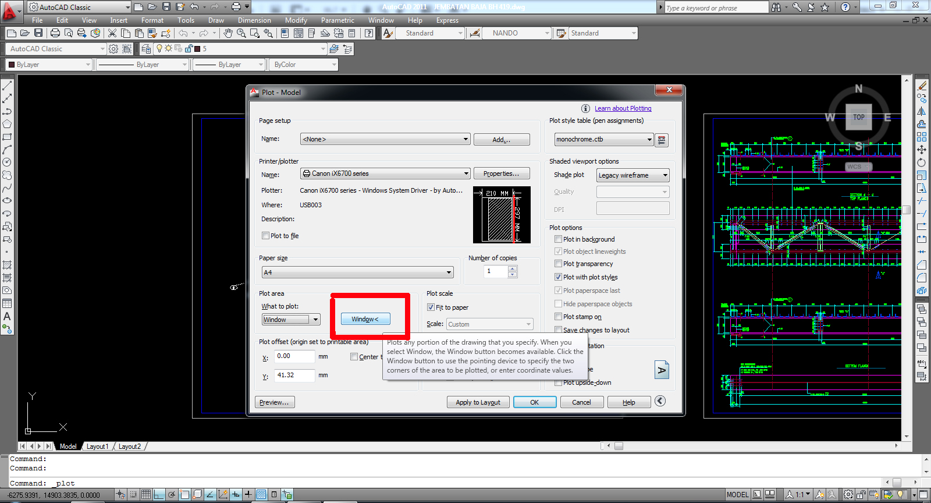931x503 pixels.
Task: Enable Plot upside-down checkbox
Action: tap(558, 382)
